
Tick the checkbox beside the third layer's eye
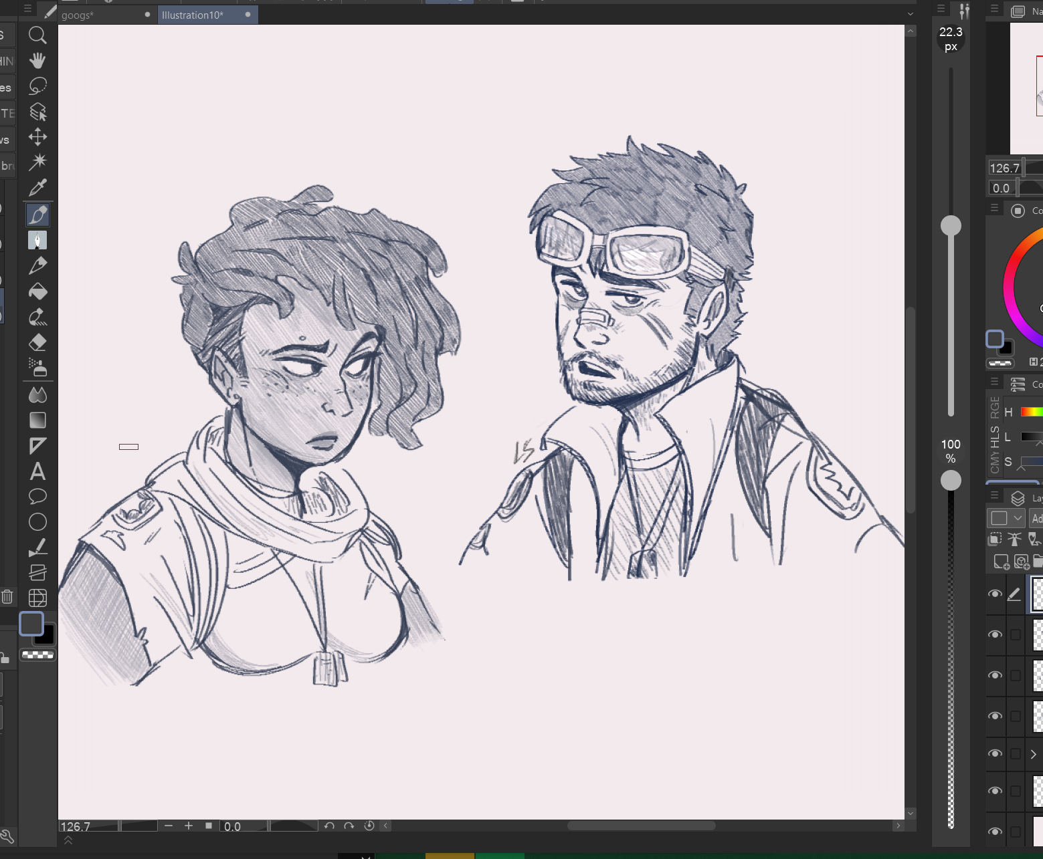pos(1016,675)
